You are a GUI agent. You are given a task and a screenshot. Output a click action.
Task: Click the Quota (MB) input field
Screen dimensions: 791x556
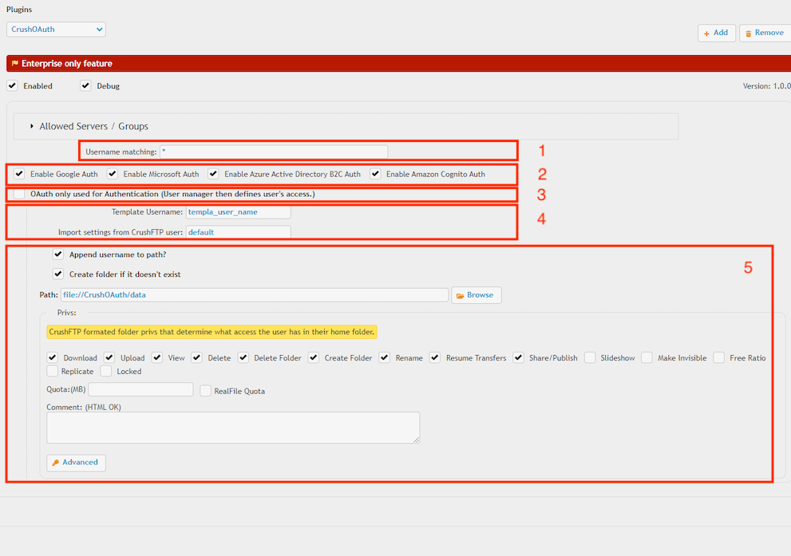click(x=140, y=389)
